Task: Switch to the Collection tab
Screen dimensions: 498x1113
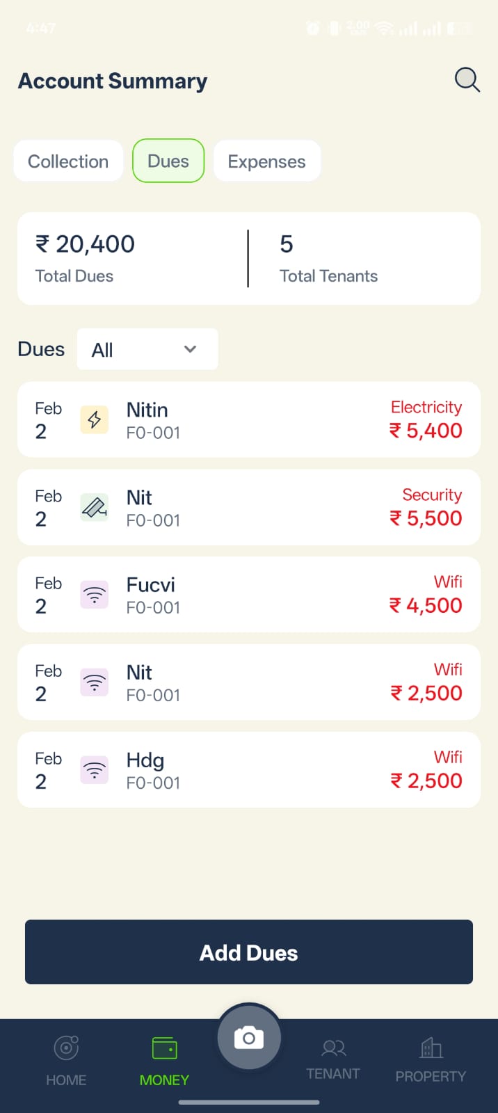Action: pyautogui.click(x=68, y=161)
